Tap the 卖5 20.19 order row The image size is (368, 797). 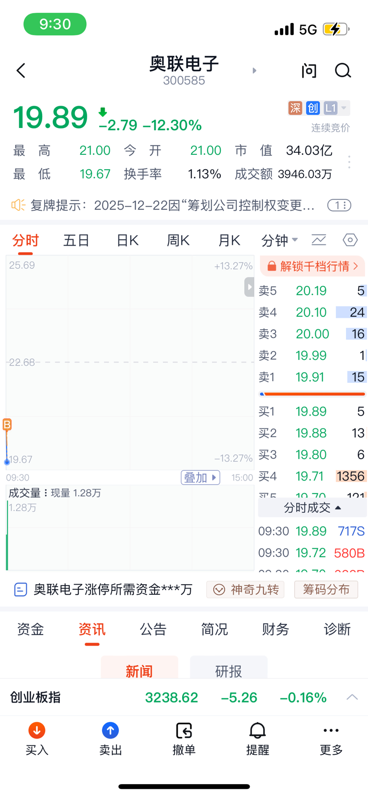[312, 291]
